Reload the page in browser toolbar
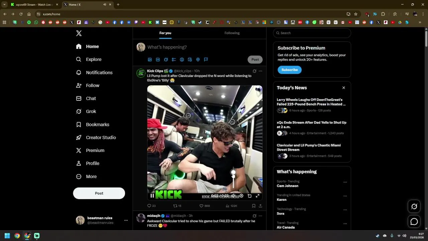 pyautogui.click(x=21, y=14)
